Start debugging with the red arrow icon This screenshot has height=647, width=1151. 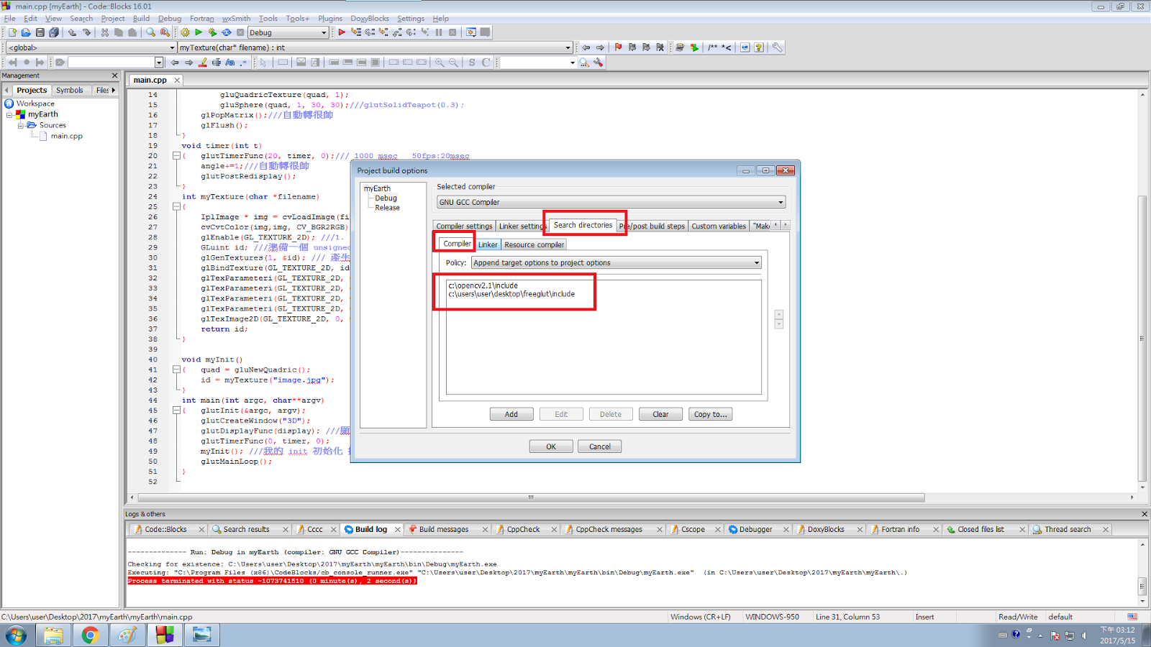click(x=342, y=32)
